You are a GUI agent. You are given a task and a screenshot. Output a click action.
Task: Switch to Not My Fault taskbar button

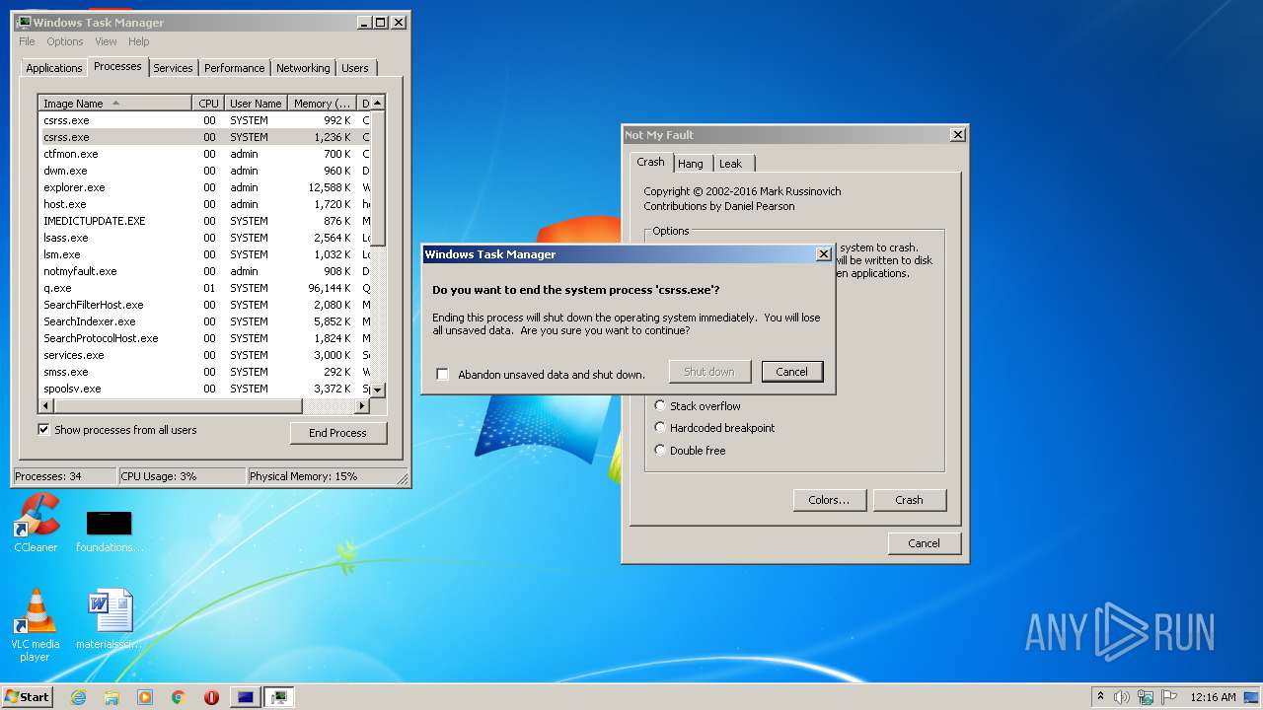(x=246, y=697)
